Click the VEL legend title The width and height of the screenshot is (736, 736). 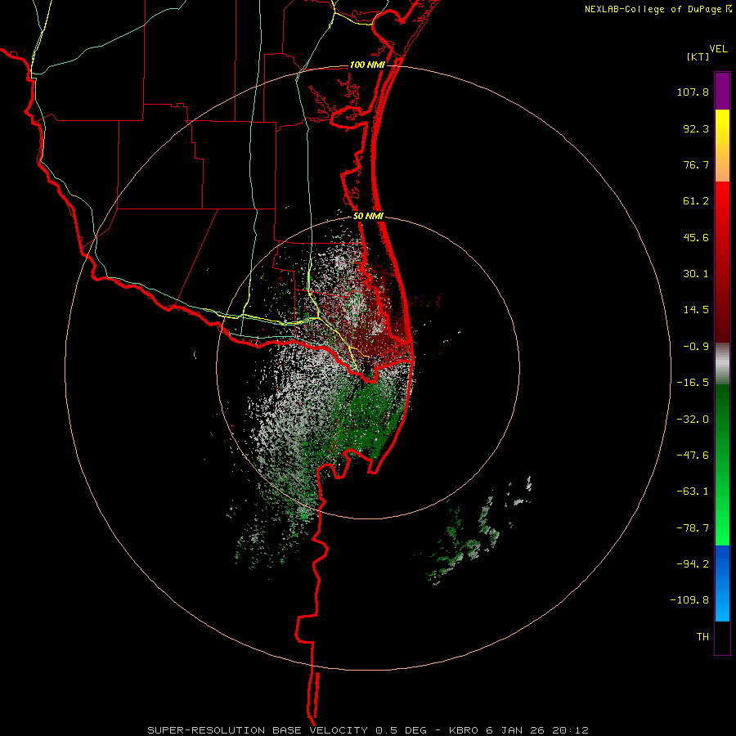(x=718, y=49)
